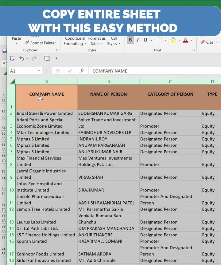Select cell Kohinoor Foods Limited
The height and width of the screenshot is (265, 221).
pos(47,251)
